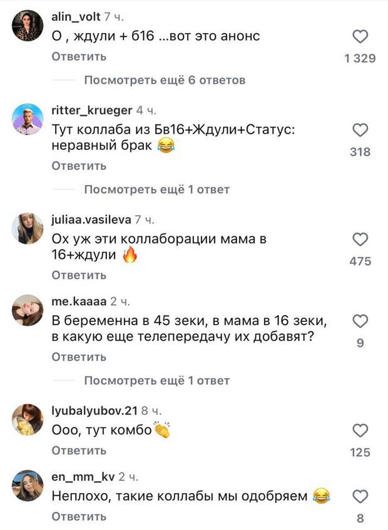Tap the heart on ritter_krueger's comment
Screen dimensions: 388x530
coord(360,130)
